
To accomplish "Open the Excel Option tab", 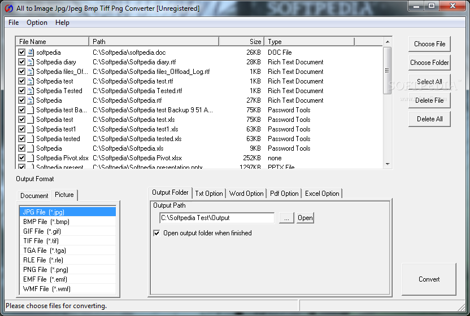I will (322, 194).
